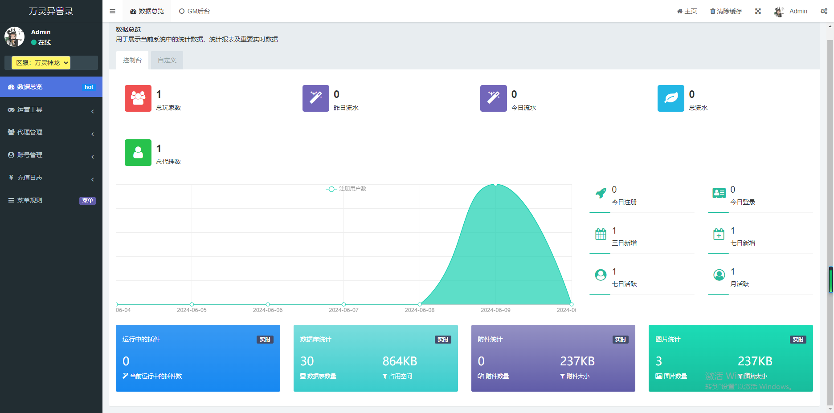
Task: Click the purple 昨日流水 magic wand icon
Action: click(x=316, y=98)
